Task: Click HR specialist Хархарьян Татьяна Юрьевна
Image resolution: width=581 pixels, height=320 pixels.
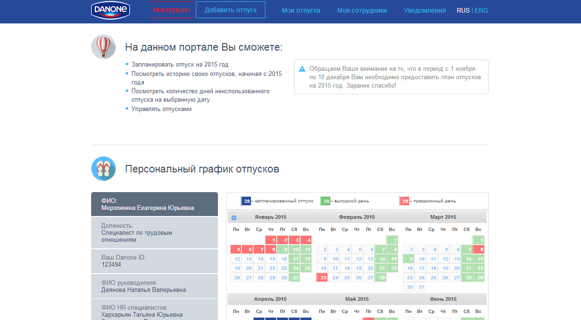Action: point(142,315)
